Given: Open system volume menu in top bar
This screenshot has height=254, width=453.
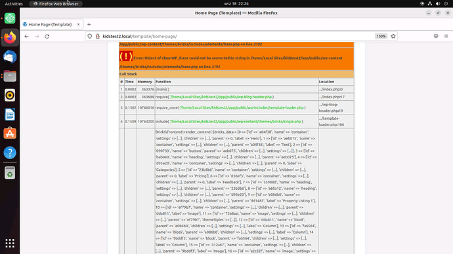Looking at the screenshot, I should 438,4.
